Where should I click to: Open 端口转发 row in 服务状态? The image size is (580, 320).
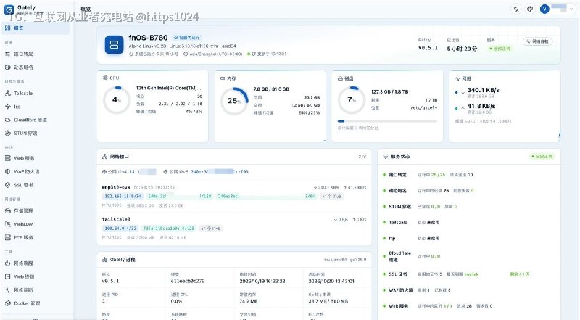(x=468, y=175)
